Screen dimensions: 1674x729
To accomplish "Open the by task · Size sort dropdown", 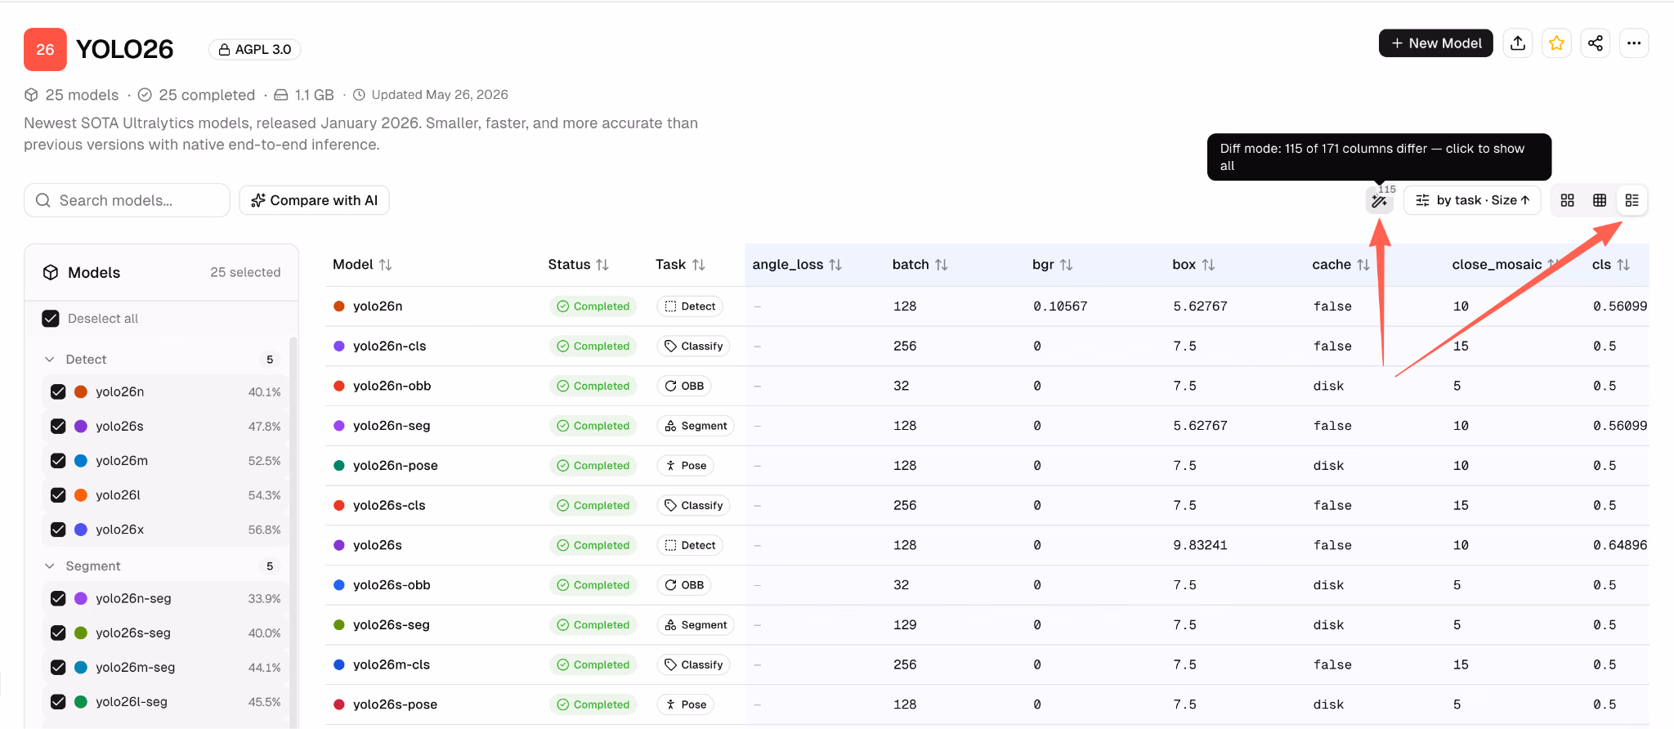I will click(1472, 200).
